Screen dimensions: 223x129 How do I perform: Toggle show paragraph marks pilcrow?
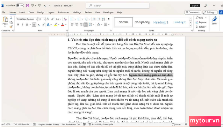[109, 19]
